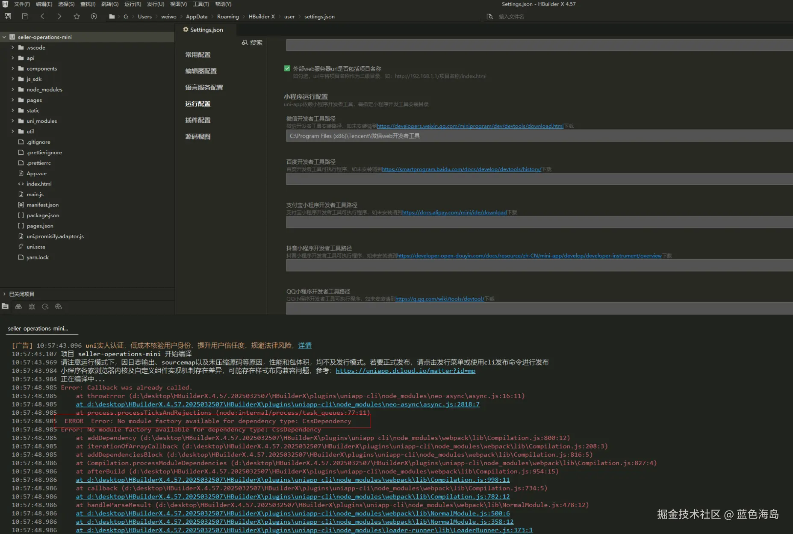Open the uni.promisify.adaptor.js file
This screenshot has height=534, width=793.
point(55,236)
